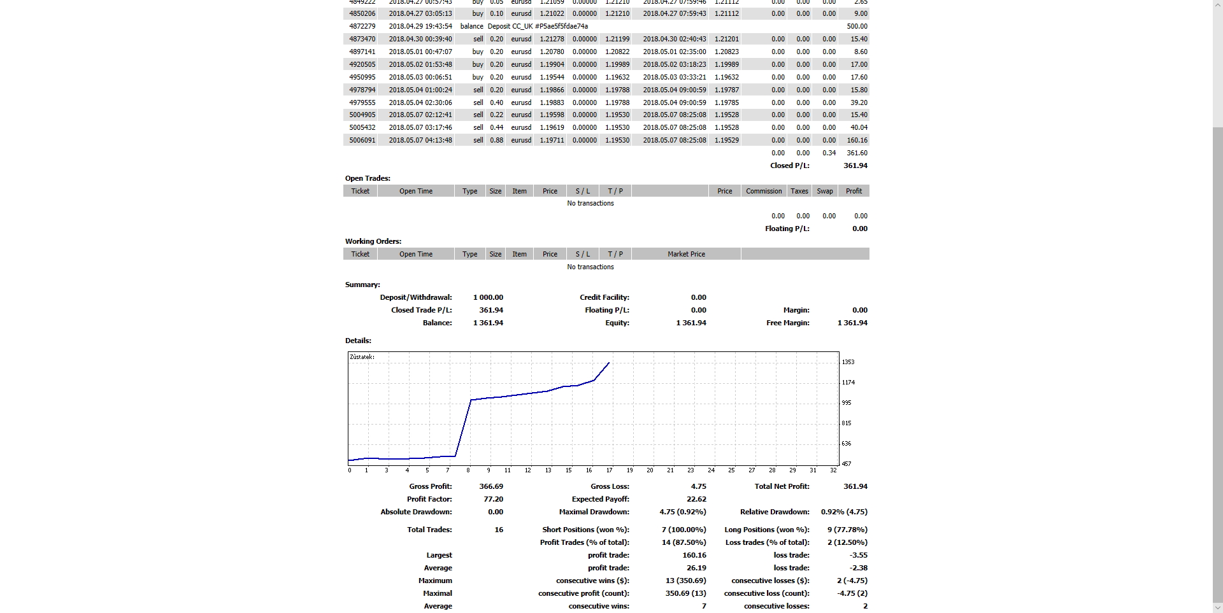
Task: Click Taxes header in Open Trades table
Action: click(799, 191)
